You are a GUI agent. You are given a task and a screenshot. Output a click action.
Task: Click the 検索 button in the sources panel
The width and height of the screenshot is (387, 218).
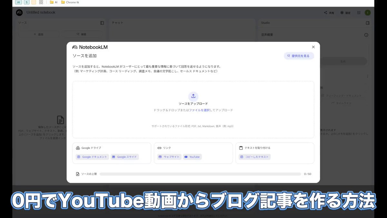pos(82,34)
